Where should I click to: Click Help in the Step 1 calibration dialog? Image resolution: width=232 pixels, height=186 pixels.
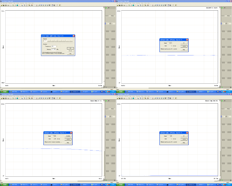(x=70, y=53)
